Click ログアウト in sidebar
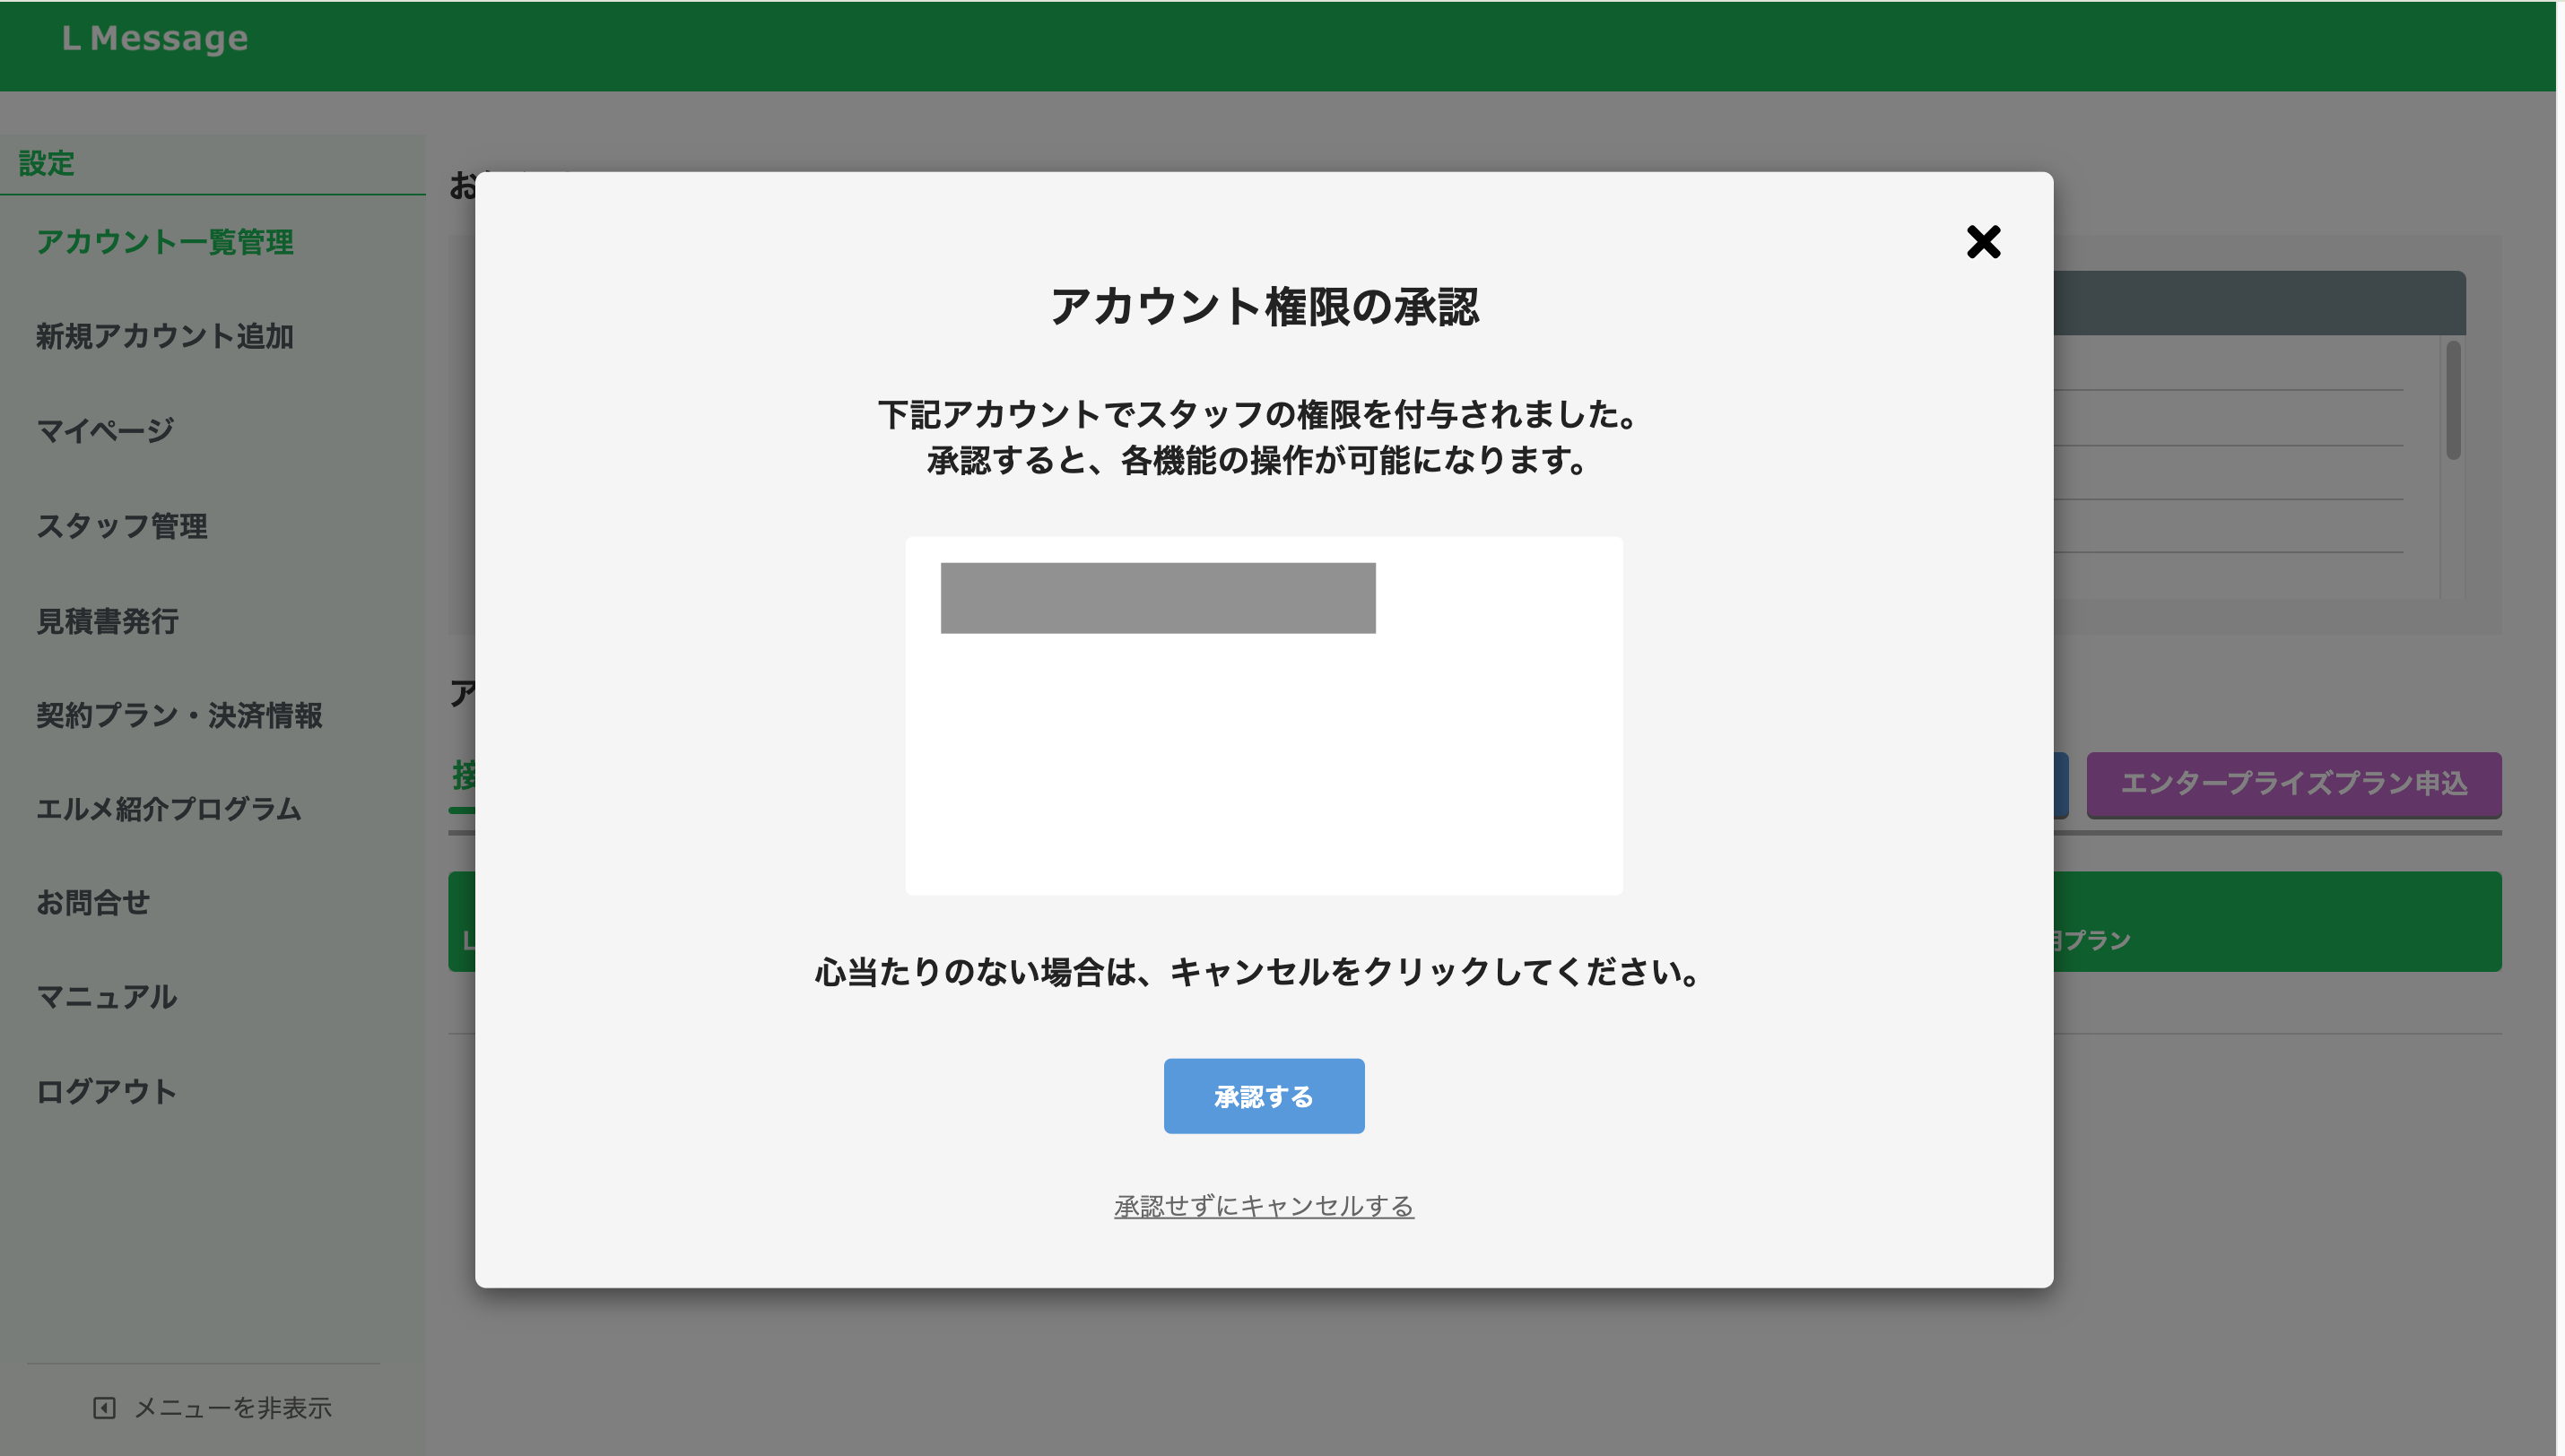This screenshot has width=2565, height=1456. [107, 1091]
